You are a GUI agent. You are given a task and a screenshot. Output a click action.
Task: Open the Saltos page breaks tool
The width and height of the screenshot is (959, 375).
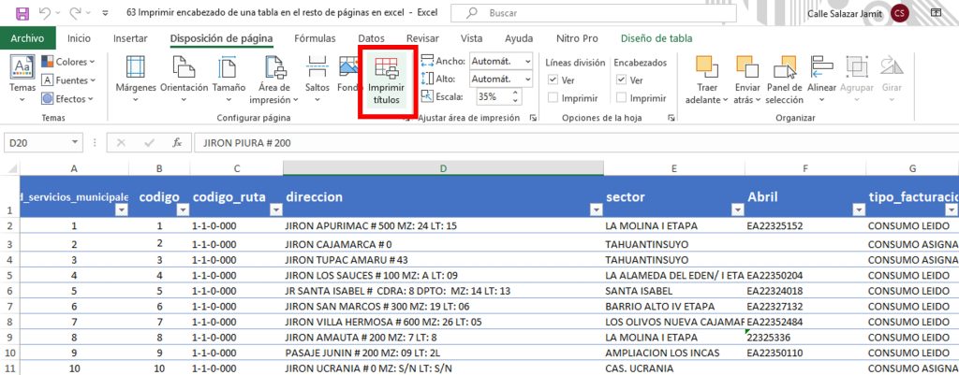tap(317, 79)
